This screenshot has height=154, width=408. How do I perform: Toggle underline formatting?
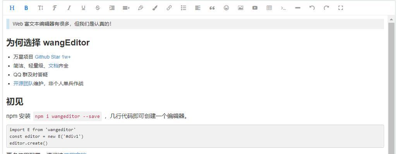pyautogui.click(x=83, y=8)
